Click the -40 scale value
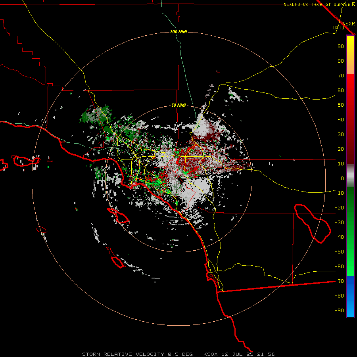This screenshot has width=357, height=357. 339,237
